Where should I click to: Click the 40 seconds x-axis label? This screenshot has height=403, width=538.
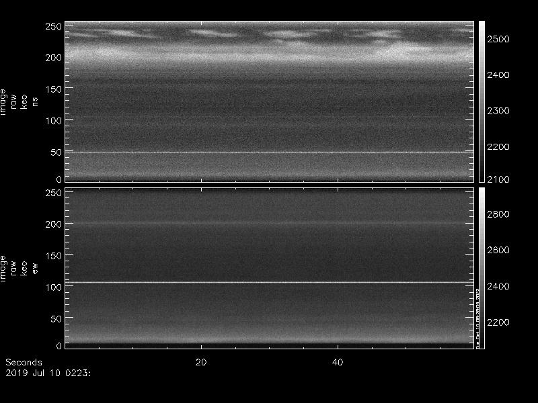pyautogui.click(x=338, y=362)
